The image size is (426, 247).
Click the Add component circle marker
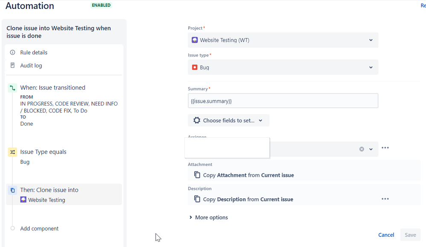[x=12, y=228]
